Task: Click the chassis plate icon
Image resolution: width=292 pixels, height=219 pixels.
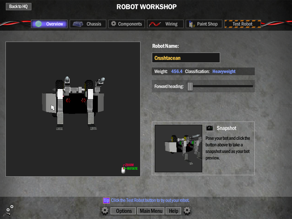Action: pos(77,24)
